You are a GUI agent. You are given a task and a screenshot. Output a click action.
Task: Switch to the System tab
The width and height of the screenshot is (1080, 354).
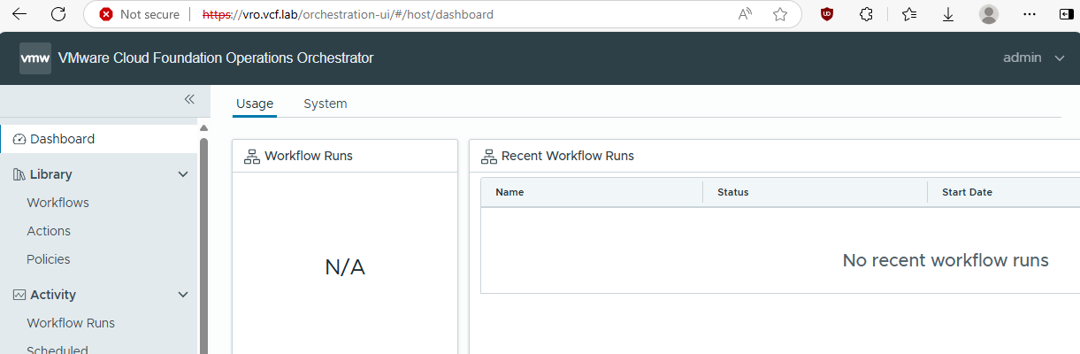pyautogui.click(x=326, y=104)
